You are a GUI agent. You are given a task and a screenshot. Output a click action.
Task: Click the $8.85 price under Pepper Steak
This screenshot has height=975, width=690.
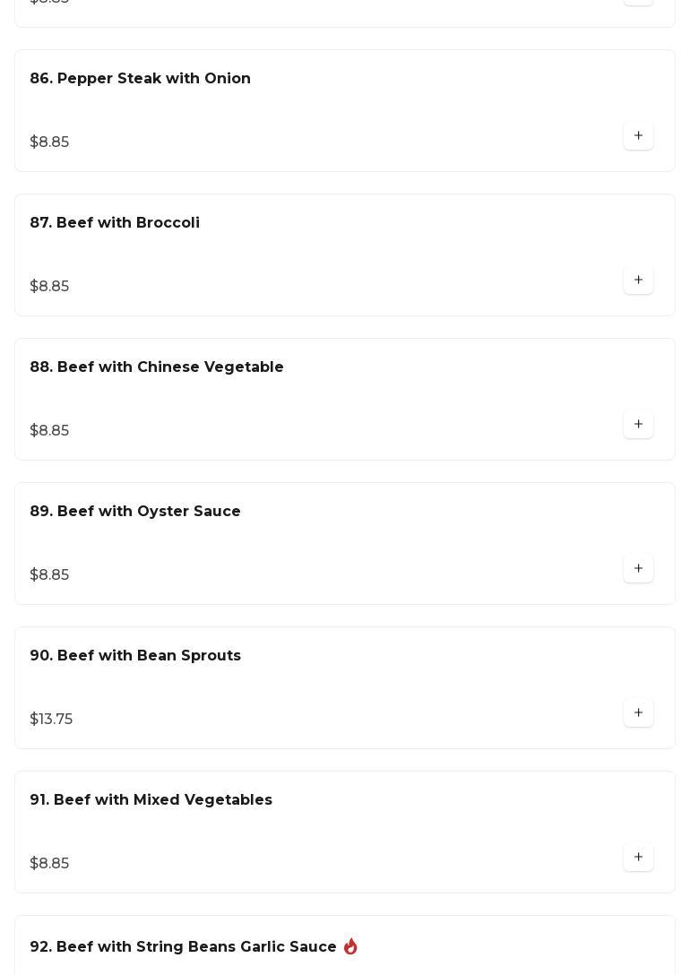pos(49,142)
